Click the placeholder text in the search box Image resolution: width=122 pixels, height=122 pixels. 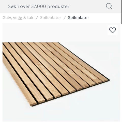coord(39,6)
